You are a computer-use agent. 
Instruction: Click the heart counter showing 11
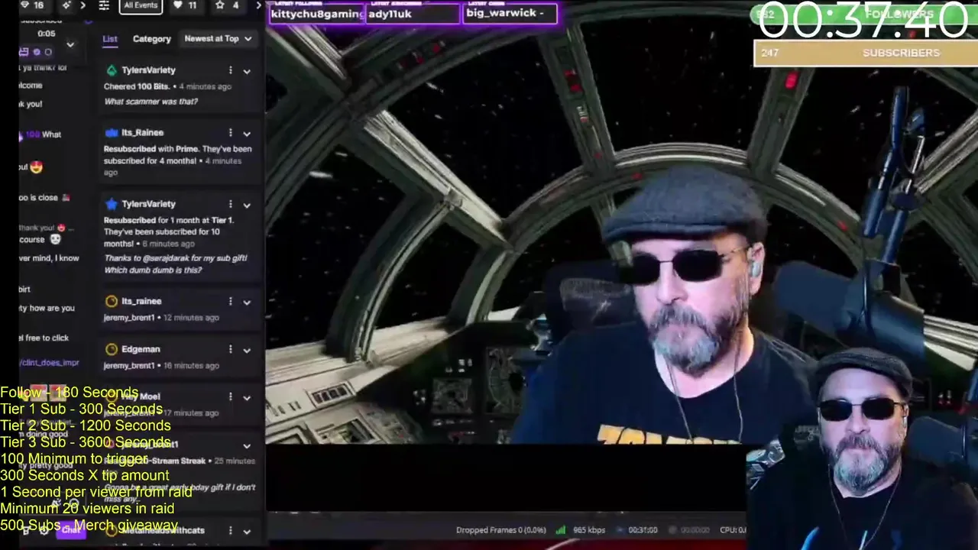pos(186,5)
